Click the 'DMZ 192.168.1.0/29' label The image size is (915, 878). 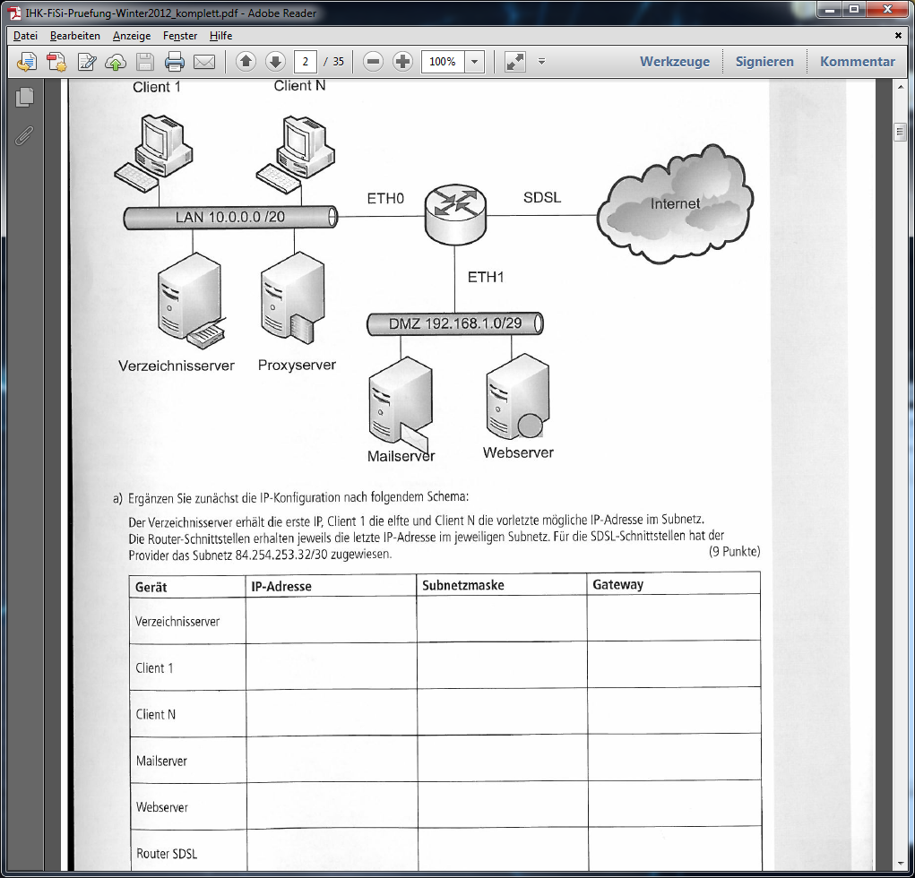(x=455, y=323)
